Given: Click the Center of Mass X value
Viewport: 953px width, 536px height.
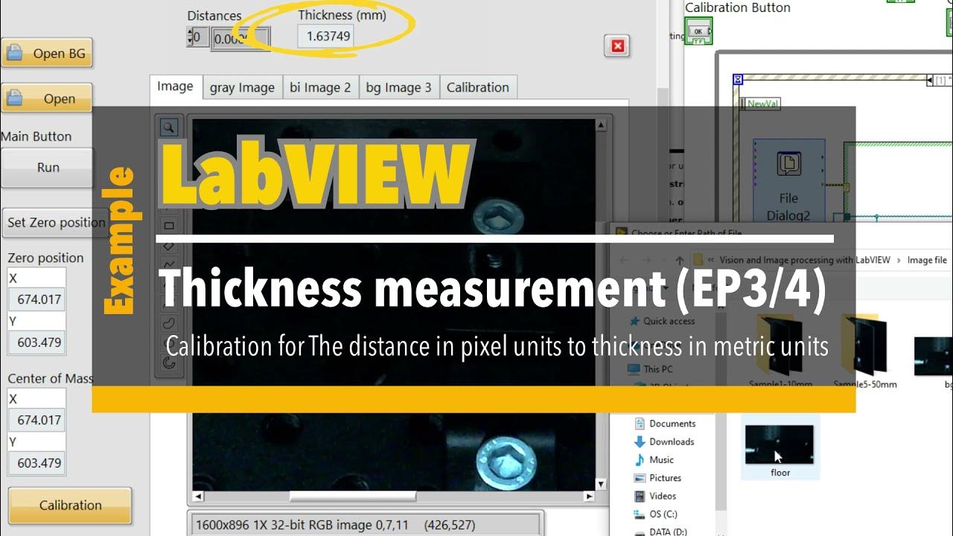Looking at the screenshot, I should tap(38, 420).
